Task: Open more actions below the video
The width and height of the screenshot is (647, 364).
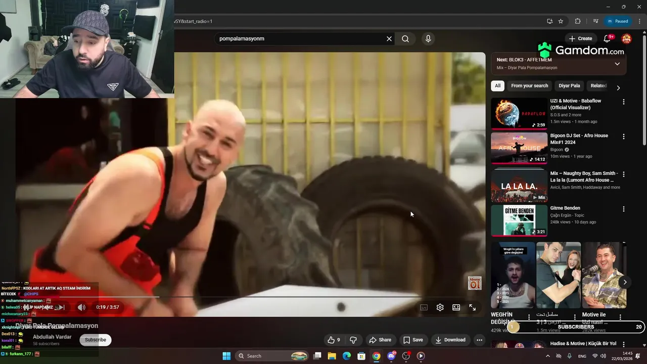Action: pyautogui.click(x=479, y=340)
